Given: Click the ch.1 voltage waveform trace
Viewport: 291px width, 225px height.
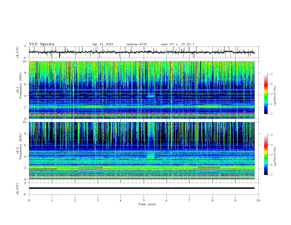Looking at the screenshot, I should point(141,52).
